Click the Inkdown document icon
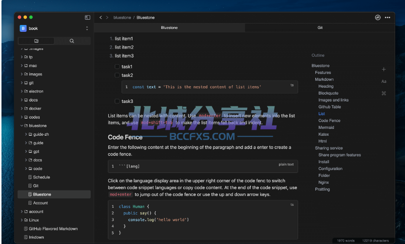The height and width of the screenshot is (244, 405). tap(25, 237)
